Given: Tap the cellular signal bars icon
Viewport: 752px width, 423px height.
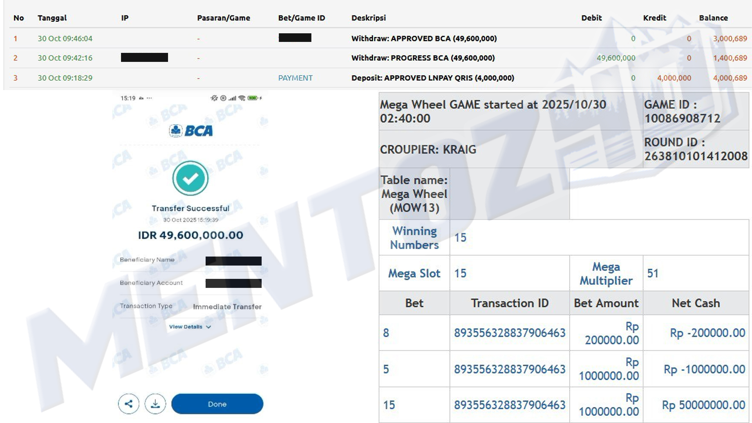Looking at the screenshot, I should tap(232, 98).
